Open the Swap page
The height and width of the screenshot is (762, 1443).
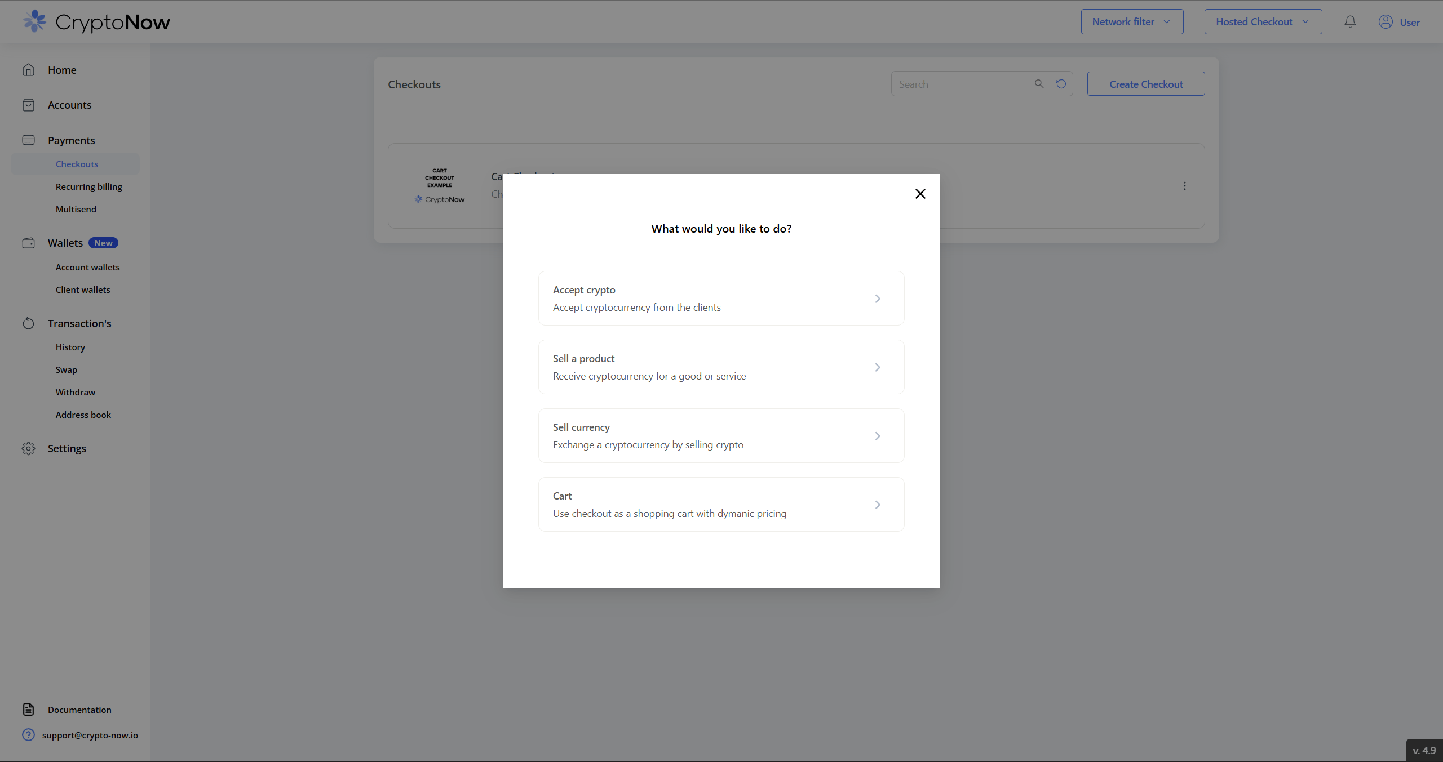point(67,369)
